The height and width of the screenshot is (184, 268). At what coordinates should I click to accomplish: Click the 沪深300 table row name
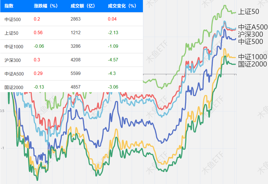12,60
